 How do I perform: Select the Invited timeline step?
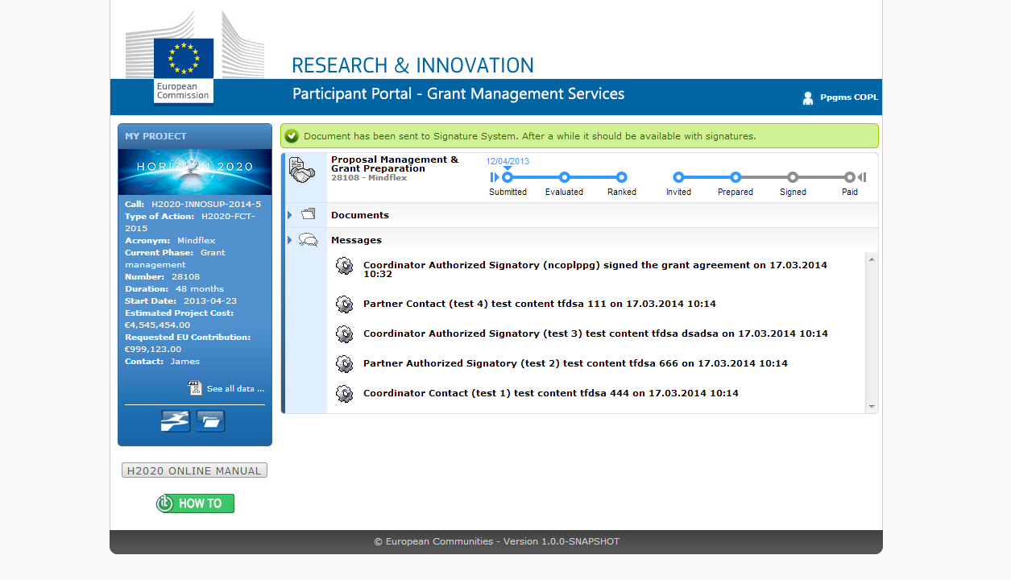(678, 177)
